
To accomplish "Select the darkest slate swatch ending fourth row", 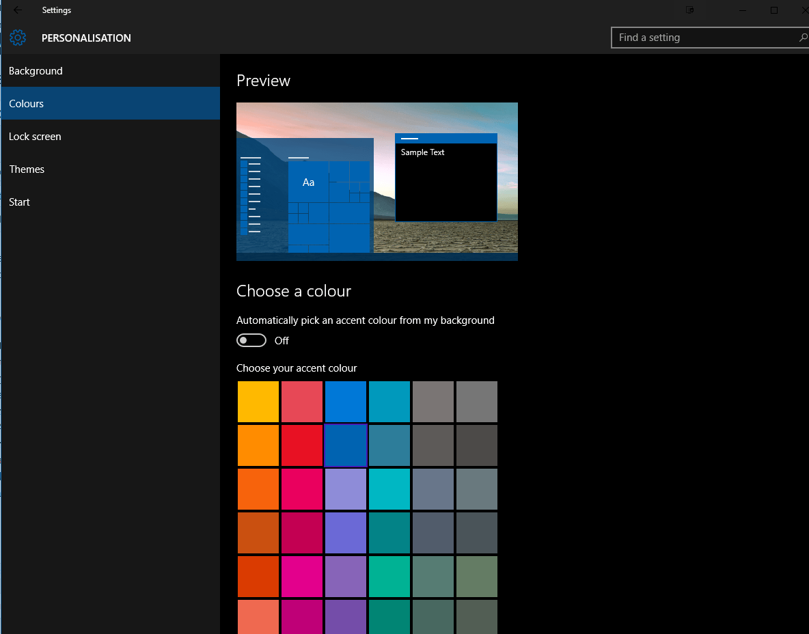I will [x=477, y=533].
